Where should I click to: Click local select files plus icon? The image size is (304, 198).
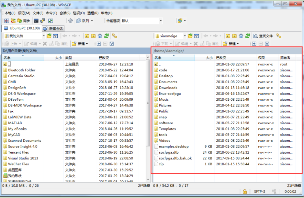99,44
